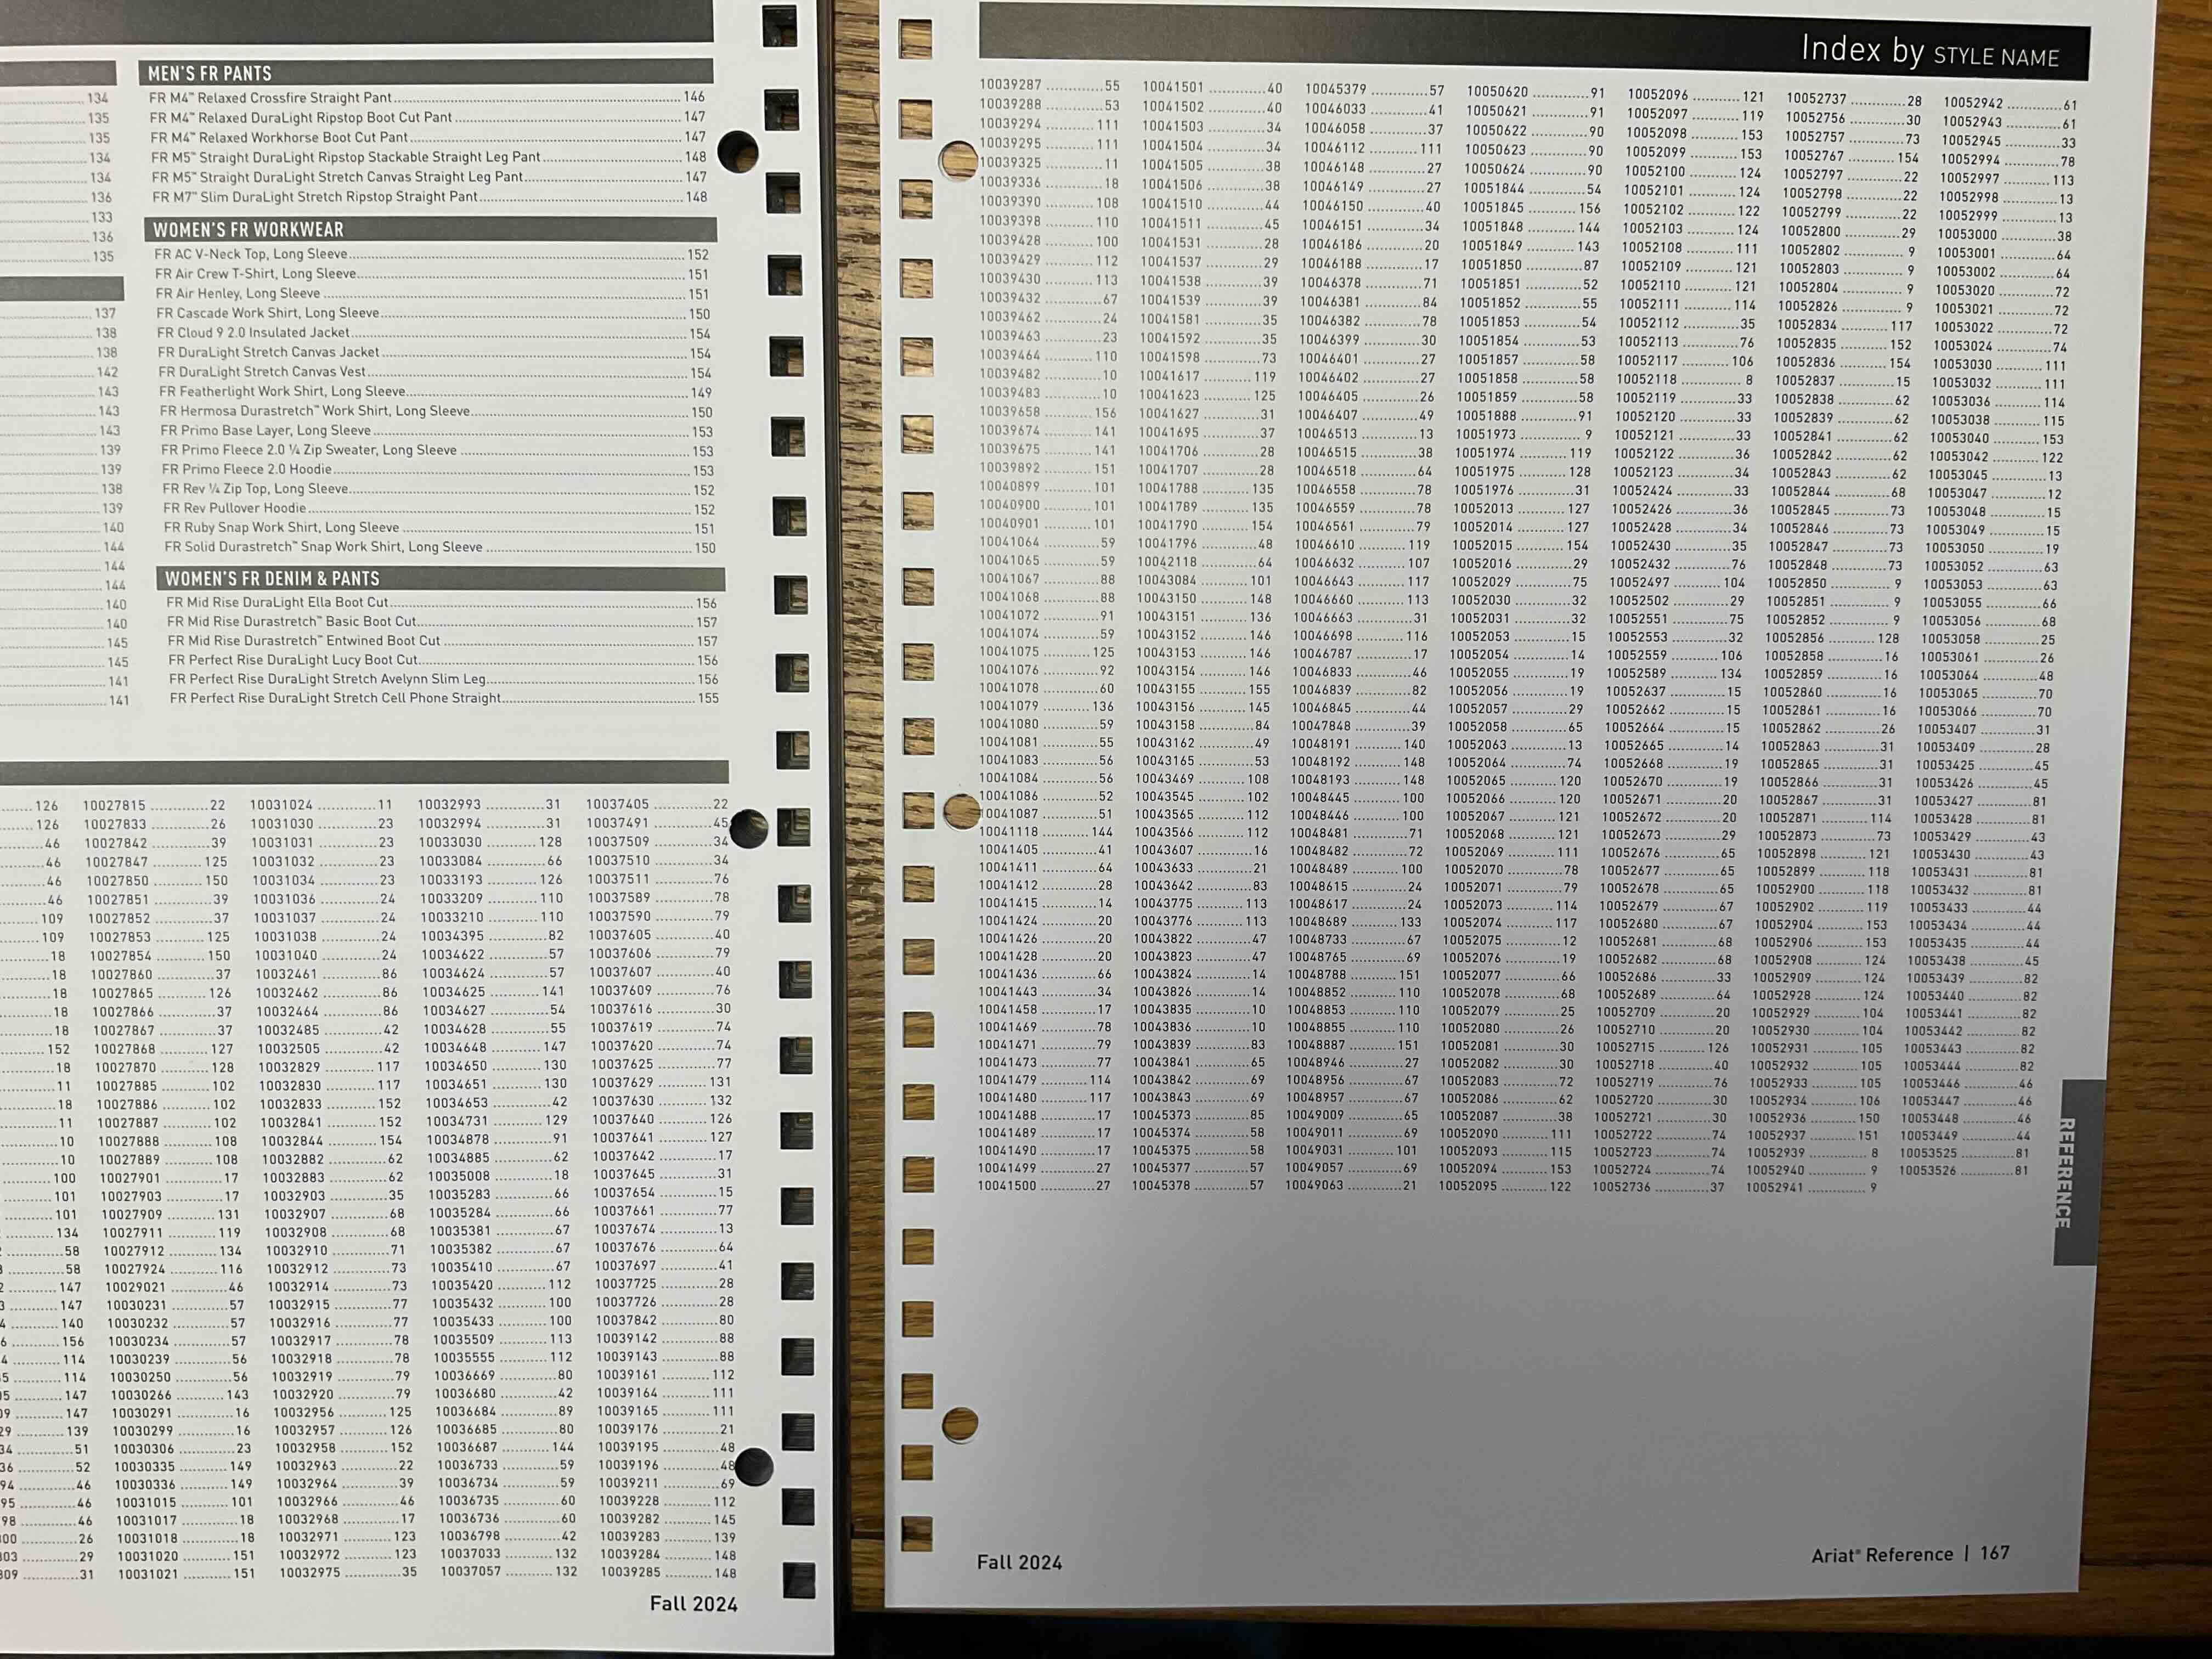This screenshot has height=1659, width=2212.
Task: Select FR Rev Pullover Hoodie listing
Action: click(235, 508)
